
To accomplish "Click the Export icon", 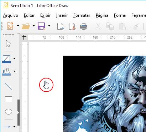I will pos(61,26).
